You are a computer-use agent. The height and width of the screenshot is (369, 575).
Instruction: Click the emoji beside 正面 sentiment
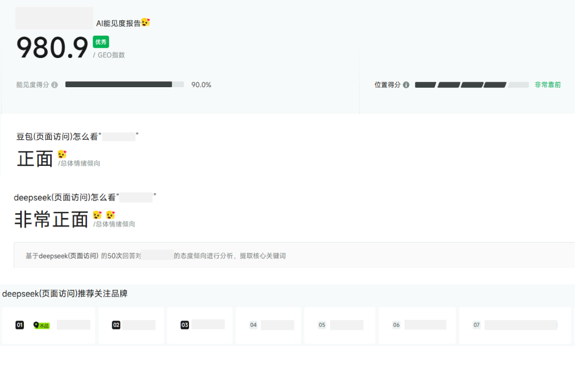(62, 155)
